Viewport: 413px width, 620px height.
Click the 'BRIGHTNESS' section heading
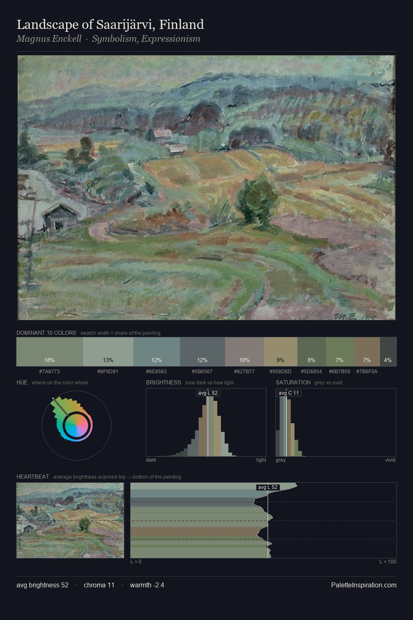point(164,382)
